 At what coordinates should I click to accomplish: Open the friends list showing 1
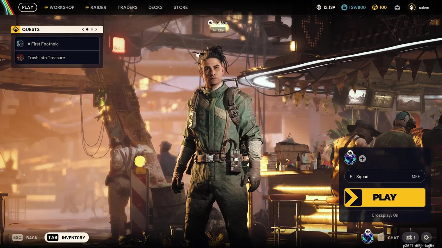[410, 237]
